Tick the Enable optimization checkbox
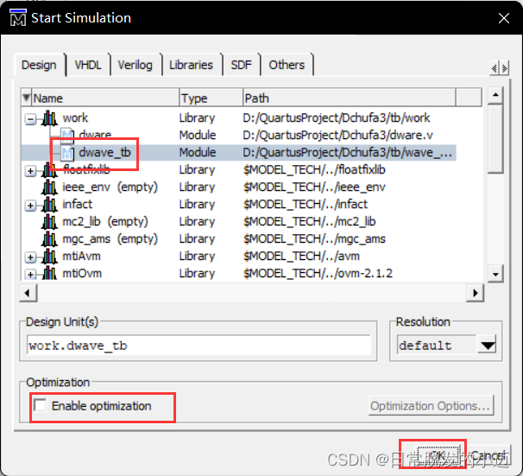Screen dimensions: 523x476 pos(40,405)
